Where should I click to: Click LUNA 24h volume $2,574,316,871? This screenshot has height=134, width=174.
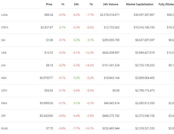110,15
